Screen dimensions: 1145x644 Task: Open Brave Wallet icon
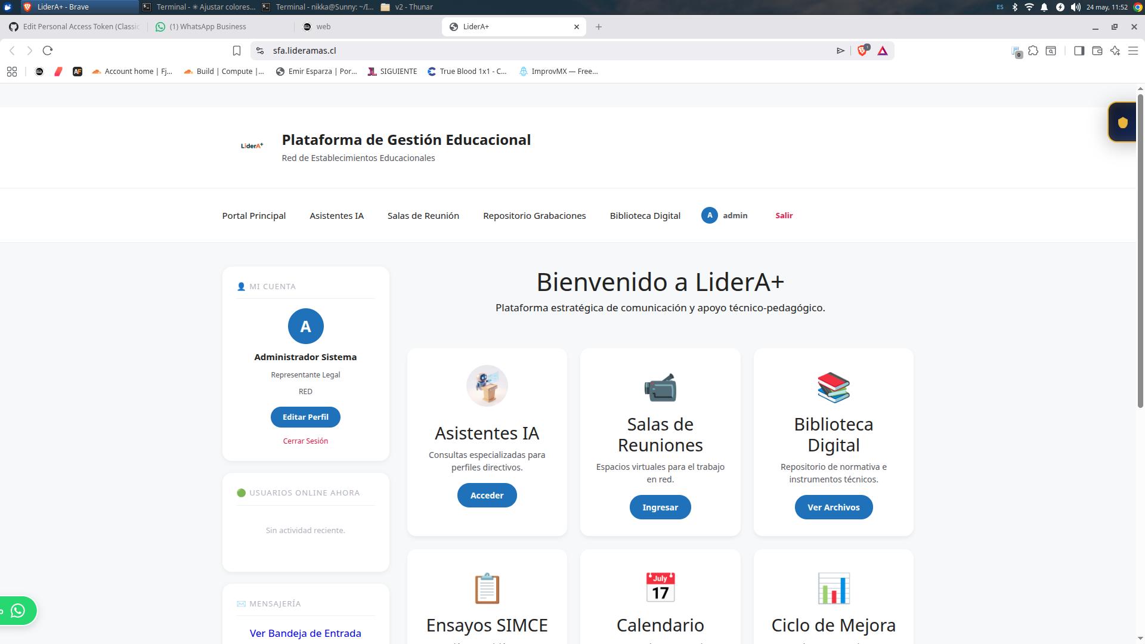click(1097, 51)
